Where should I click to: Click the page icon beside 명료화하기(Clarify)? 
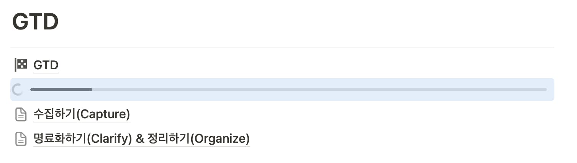click(21, 139)
